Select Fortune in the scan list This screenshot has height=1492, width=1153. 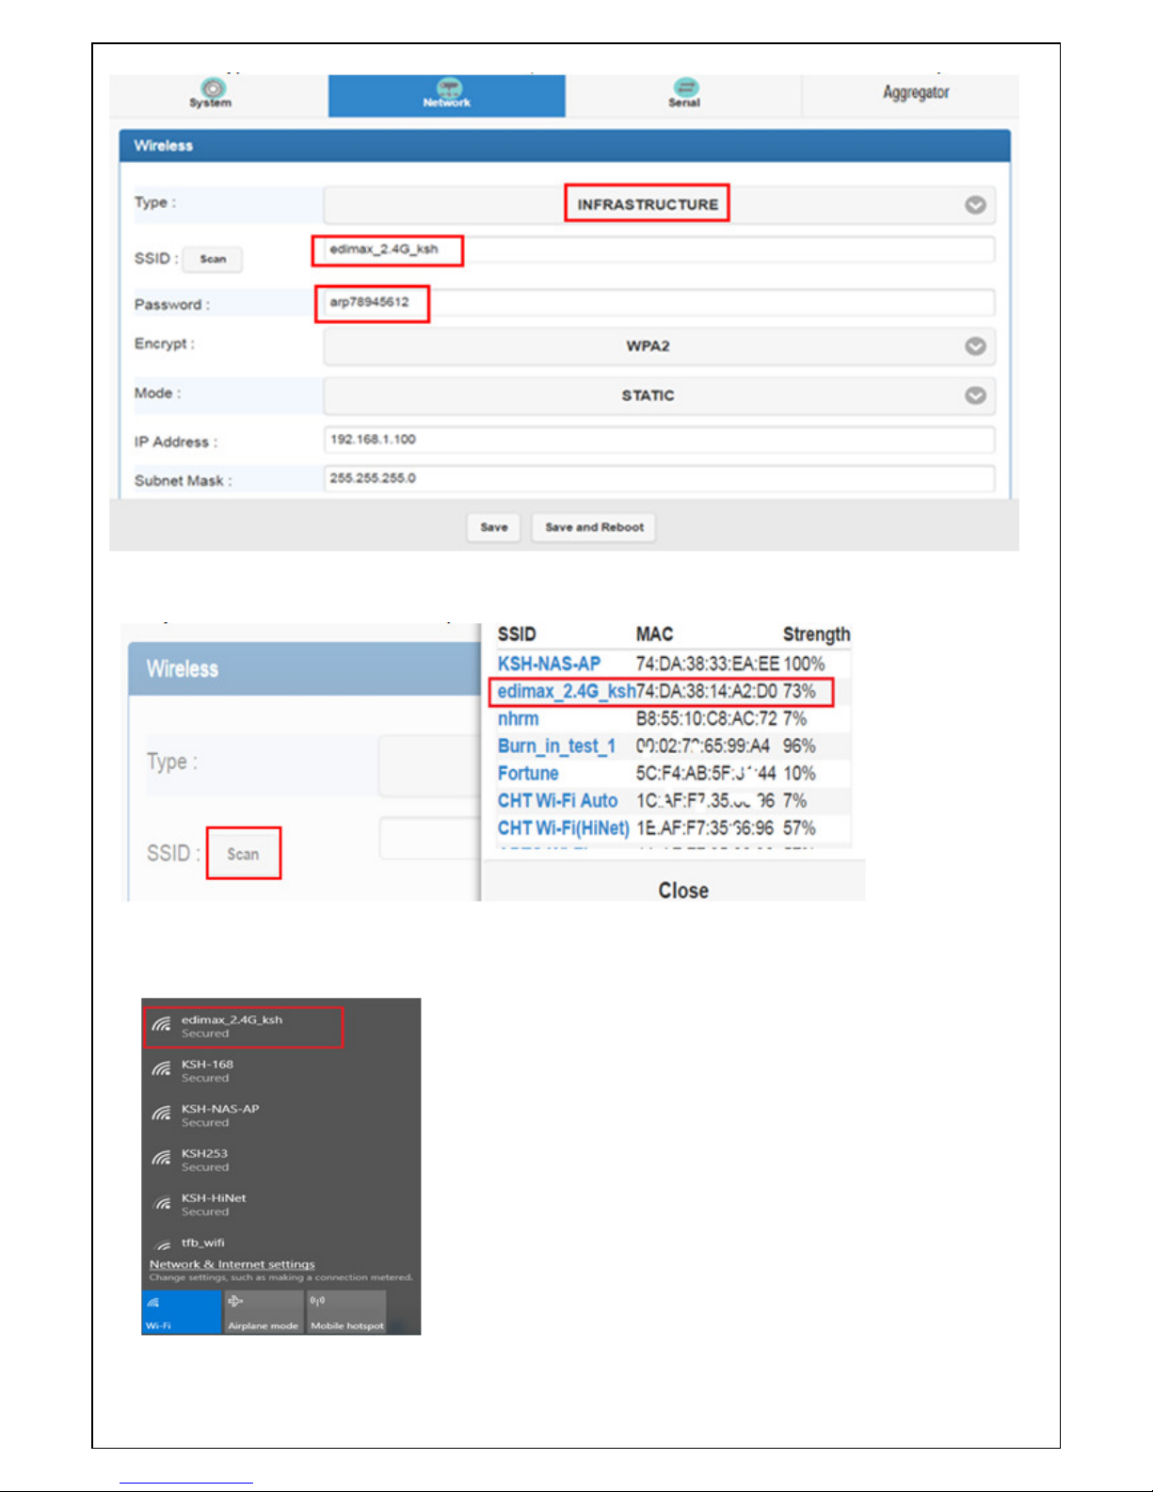pos(528,774)
